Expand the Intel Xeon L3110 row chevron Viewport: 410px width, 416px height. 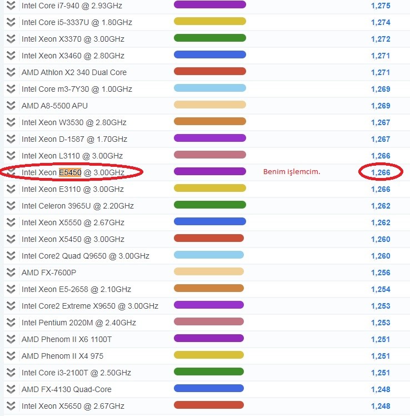[11, 156]
